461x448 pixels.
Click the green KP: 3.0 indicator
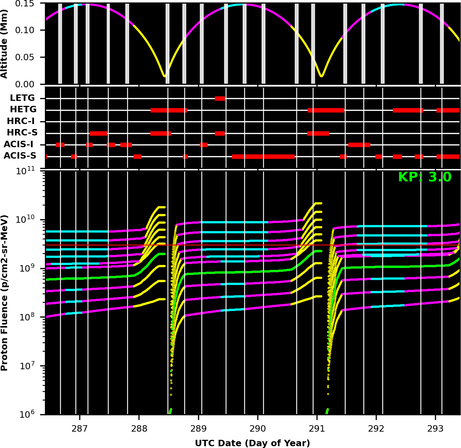click(x=425, y=177)
